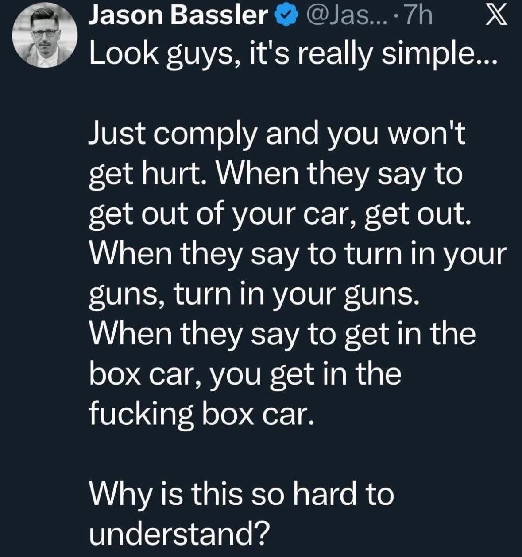This screenshot has width=522, height=557.
Task: Click the line ending with "box car."
Action: [202, 414]
